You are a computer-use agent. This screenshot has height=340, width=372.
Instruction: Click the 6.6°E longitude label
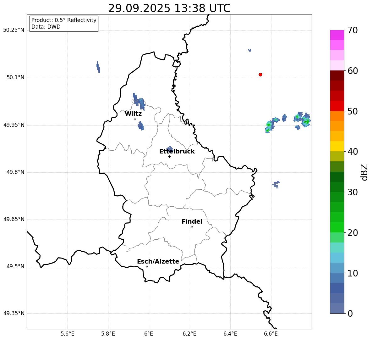(271, 334)
